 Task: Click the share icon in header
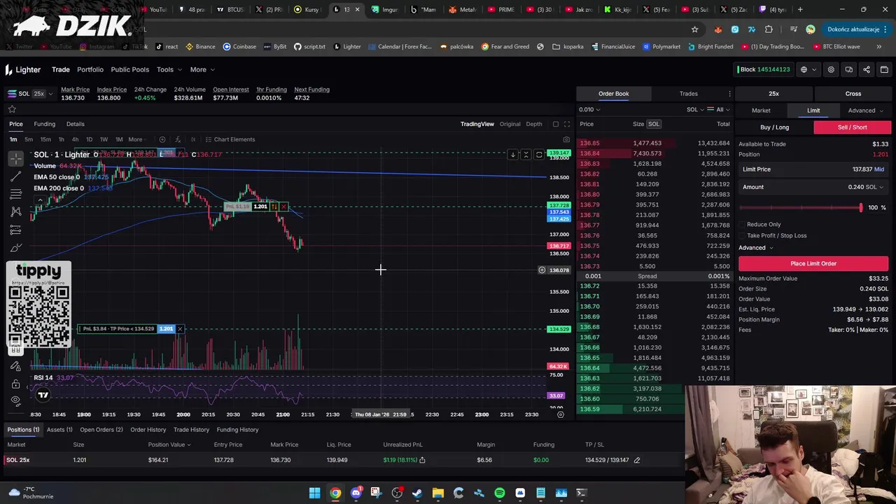867,69
